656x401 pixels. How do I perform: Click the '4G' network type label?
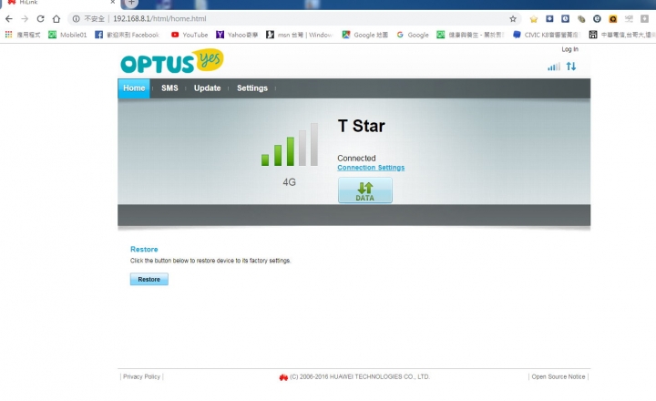click(289, 182)
